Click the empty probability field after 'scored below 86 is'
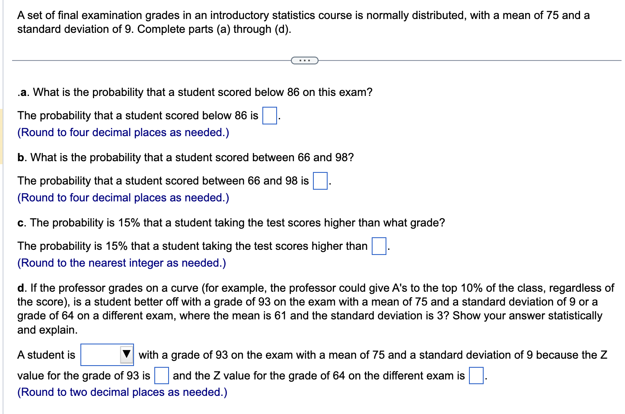This screenshot has height=414, width=625. (269, 115)
